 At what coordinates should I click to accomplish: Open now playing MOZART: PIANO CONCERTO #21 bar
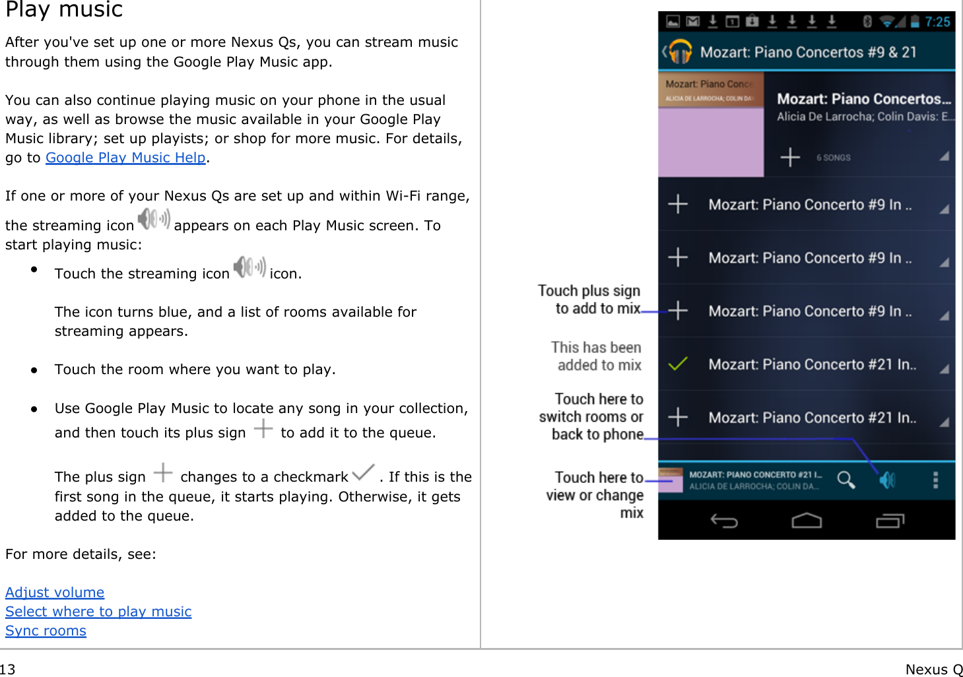click(x=755, y=474)
